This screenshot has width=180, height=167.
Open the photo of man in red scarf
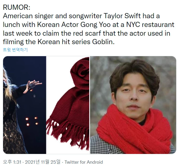[x=133, y=105]
